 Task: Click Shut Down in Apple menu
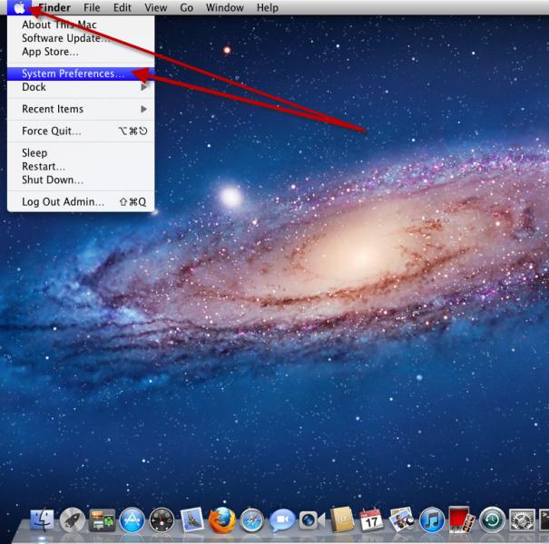[53, 180]
